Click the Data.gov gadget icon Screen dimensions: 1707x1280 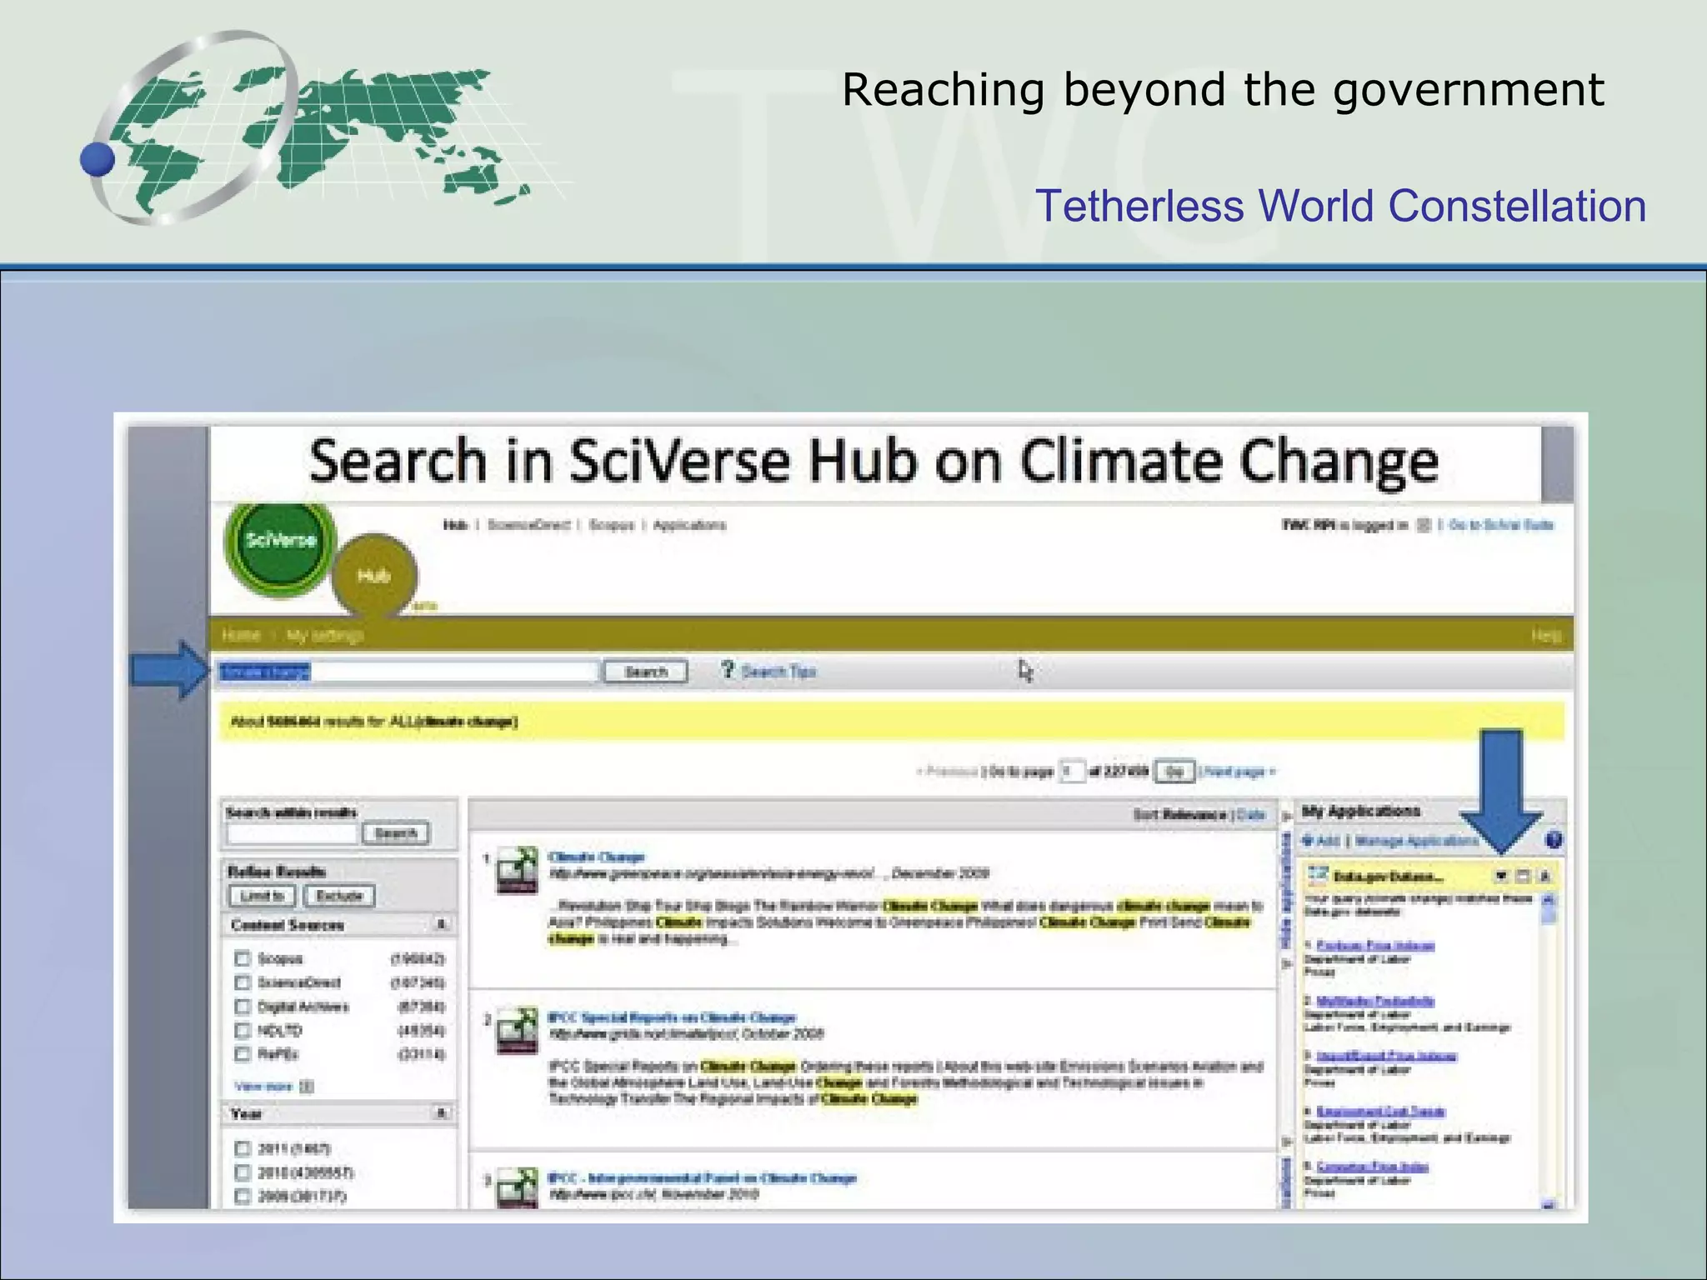point(1318,875)
